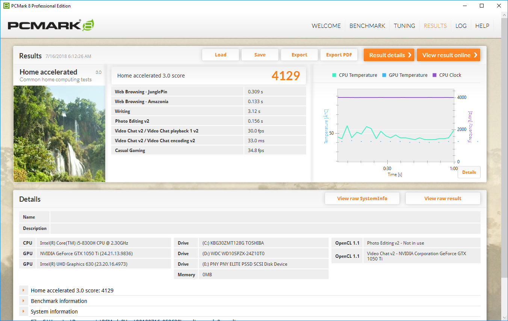Click the Save result button
Screen dimensions: 508x321
[x=260, y=55]
